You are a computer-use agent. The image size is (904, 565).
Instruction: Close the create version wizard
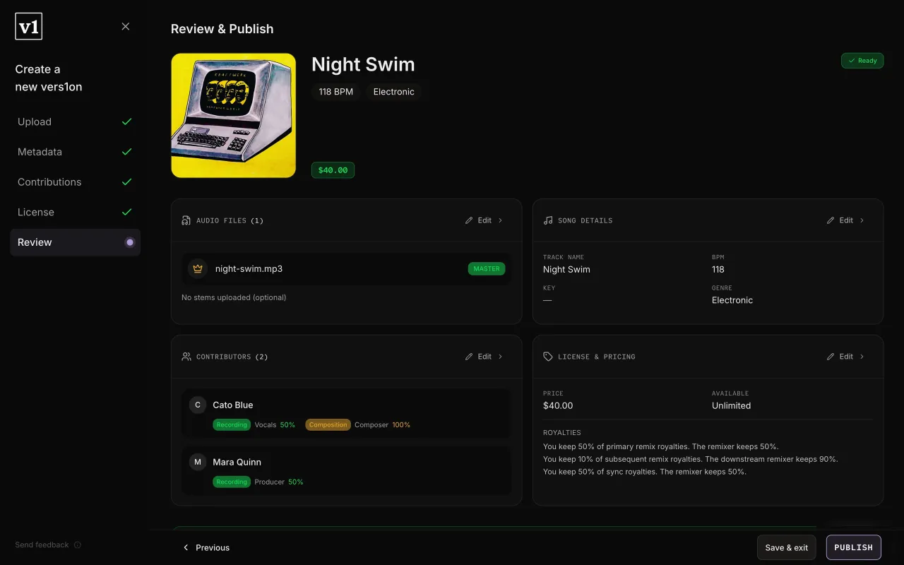(x=126, y=26)
